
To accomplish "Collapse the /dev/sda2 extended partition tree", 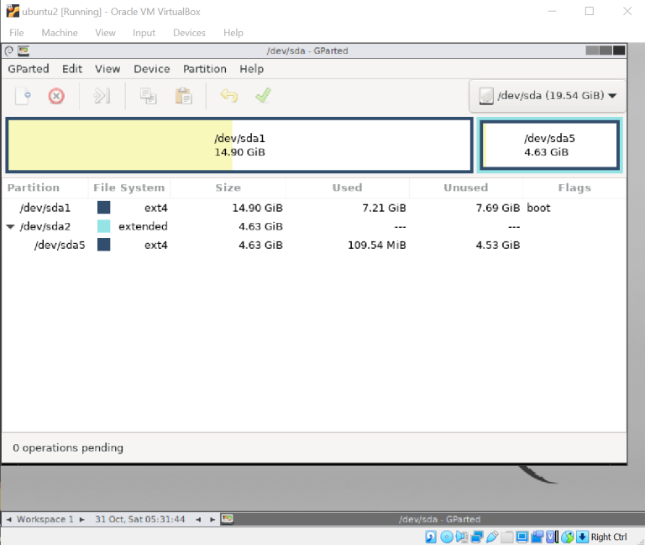I will pyautogui.click(x=10, y=226).
